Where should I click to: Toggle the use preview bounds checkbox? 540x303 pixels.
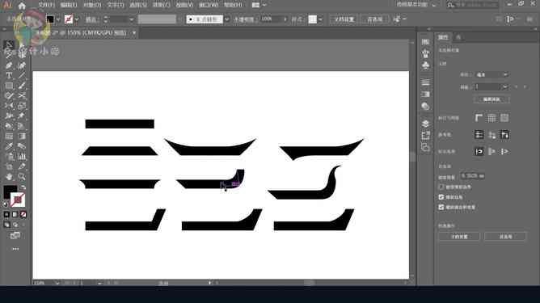(x=441, y=187)
